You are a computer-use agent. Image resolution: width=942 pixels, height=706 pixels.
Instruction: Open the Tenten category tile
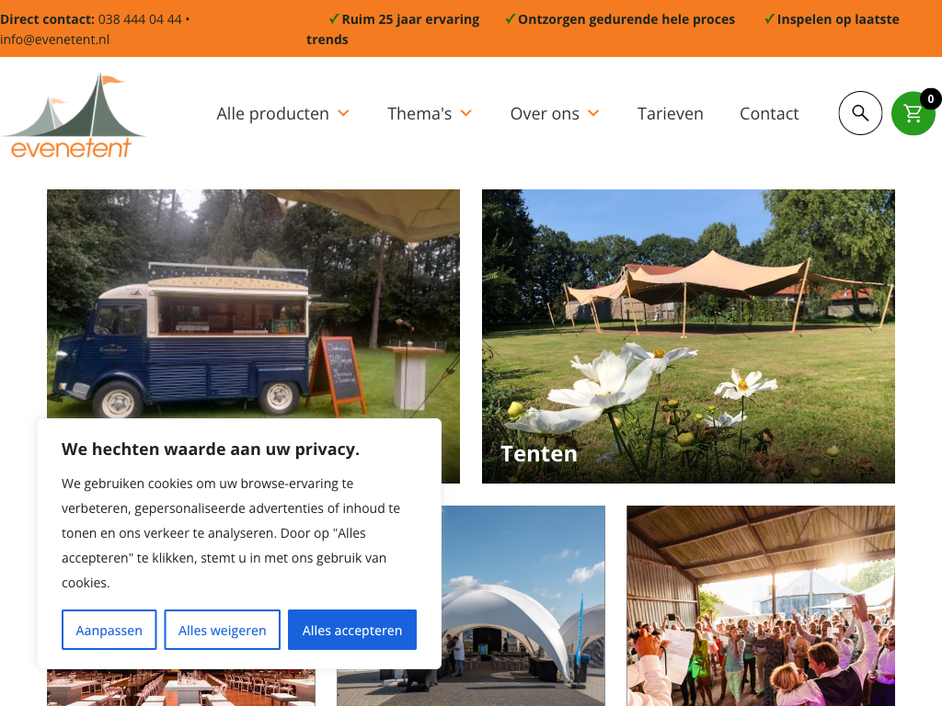click(688, 336)
